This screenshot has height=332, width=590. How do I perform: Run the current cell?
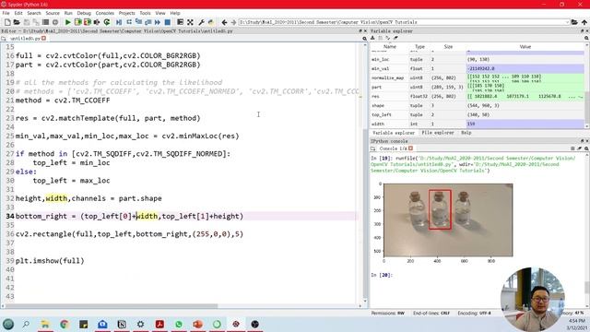click(77, 22)
